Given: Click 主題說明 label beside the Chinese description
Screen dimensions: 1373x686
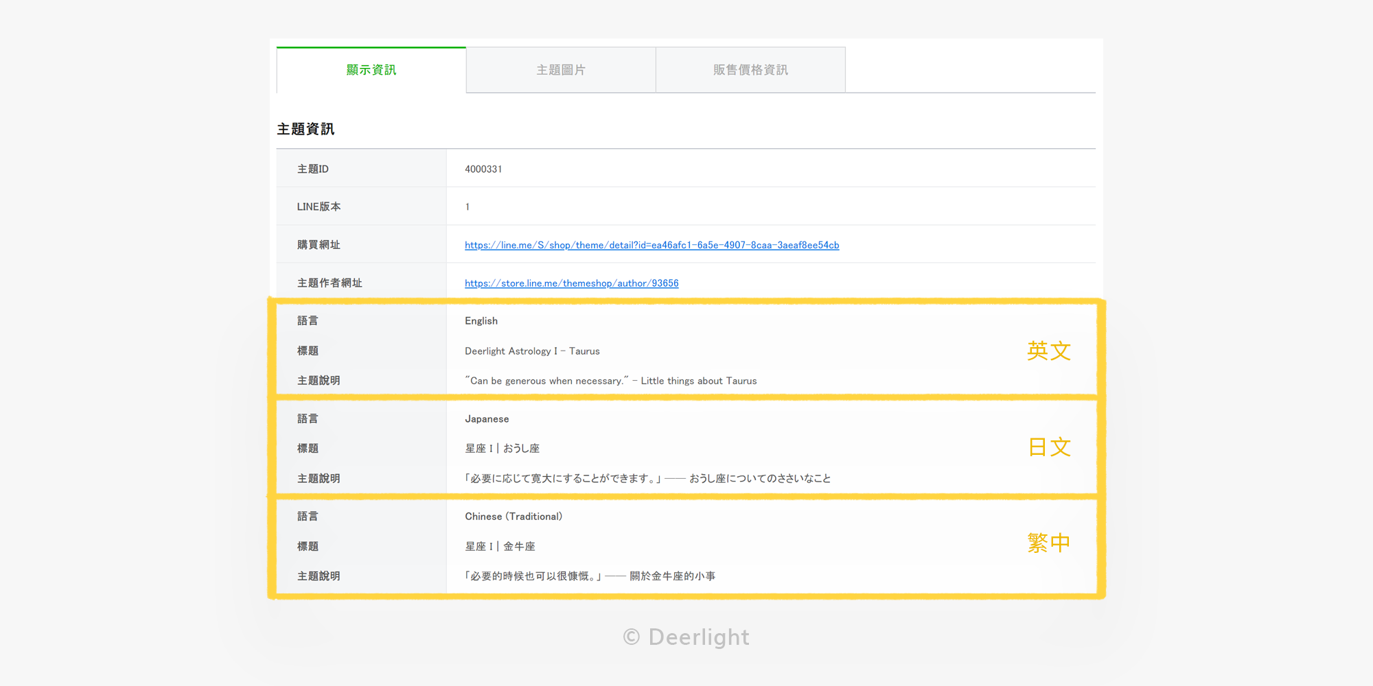Looking at the screenshot, I should tap(319, 576).
